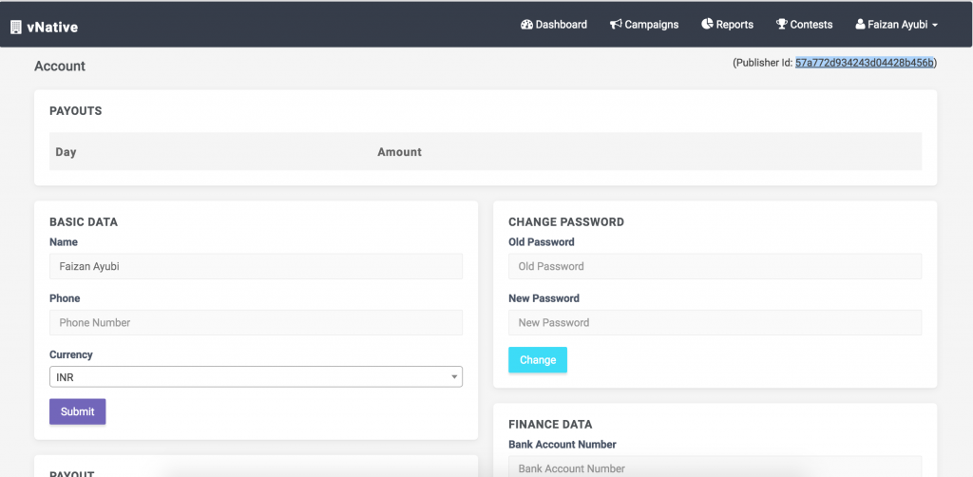Open the Currency INR dropdown
Viewport: 973px width, 477px height.
click(x=256, y=376)
